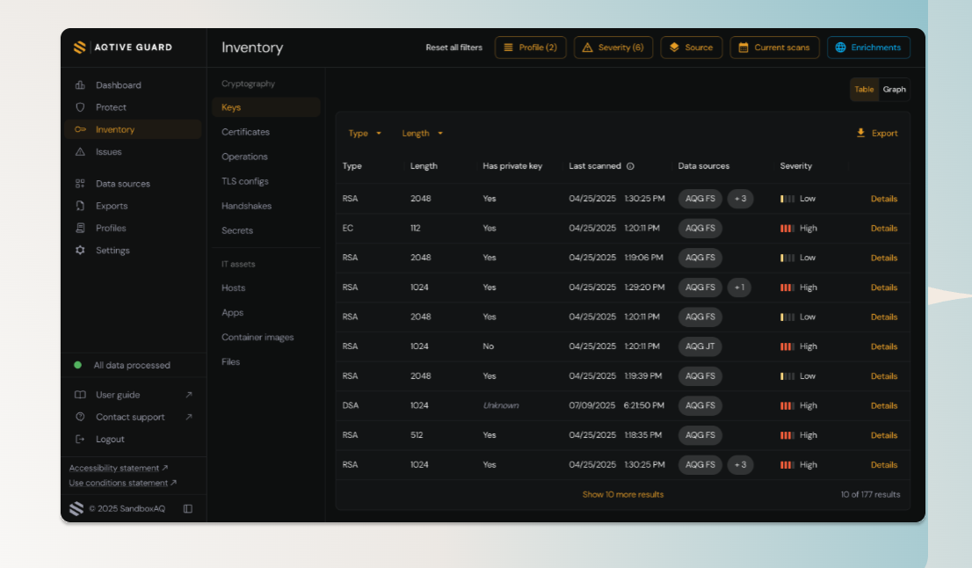This screenshot has height=568, width=972.
Task: Click Reset all filters
Action: [x=453, y=47]
